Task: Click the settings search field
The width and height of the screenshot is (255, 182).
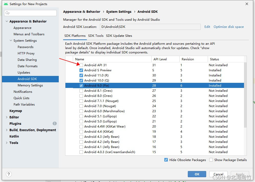Action: coord(30,13)
